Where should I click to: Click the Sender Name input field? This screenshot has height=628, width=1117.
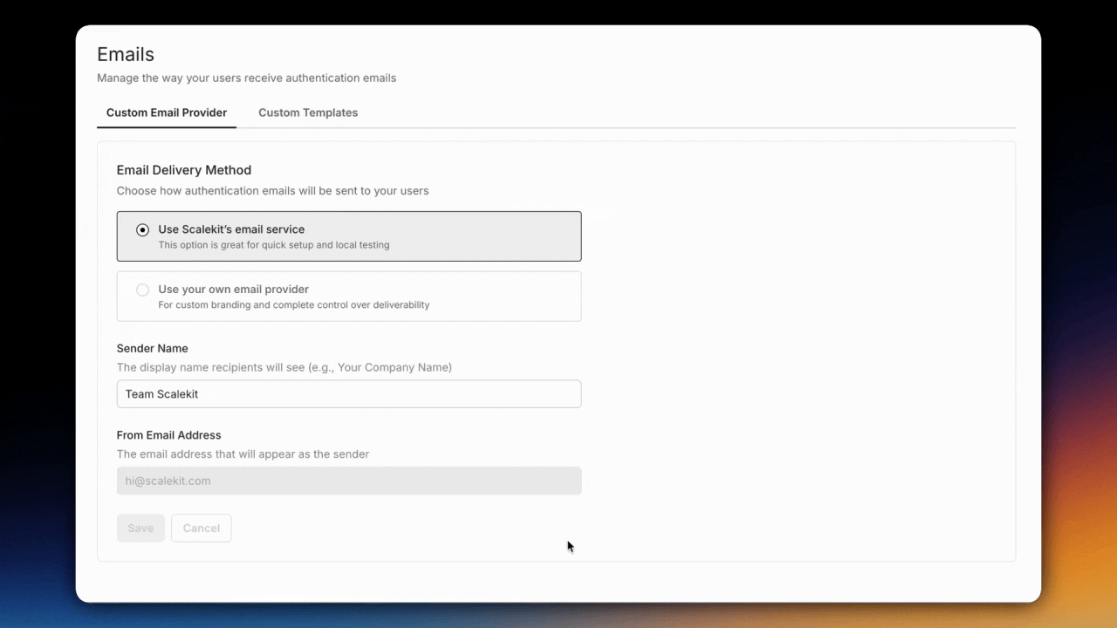coord(349,393)
